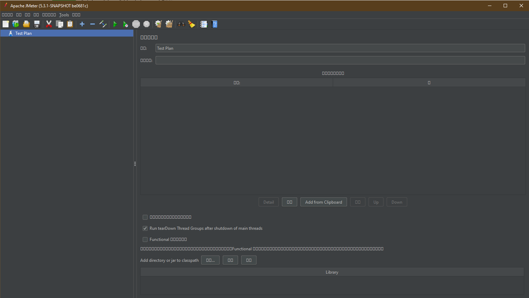Click the name field containing Test Plan
The width and height of the screenshot is (529, 298).
(340, 48)
